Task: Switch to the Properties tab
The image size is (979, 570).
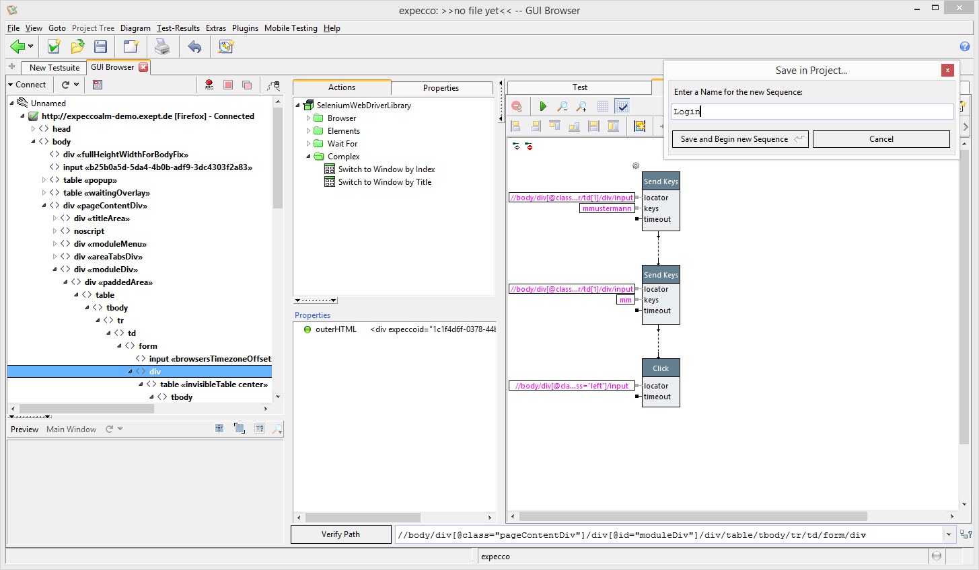Action: tap(441, 88)
